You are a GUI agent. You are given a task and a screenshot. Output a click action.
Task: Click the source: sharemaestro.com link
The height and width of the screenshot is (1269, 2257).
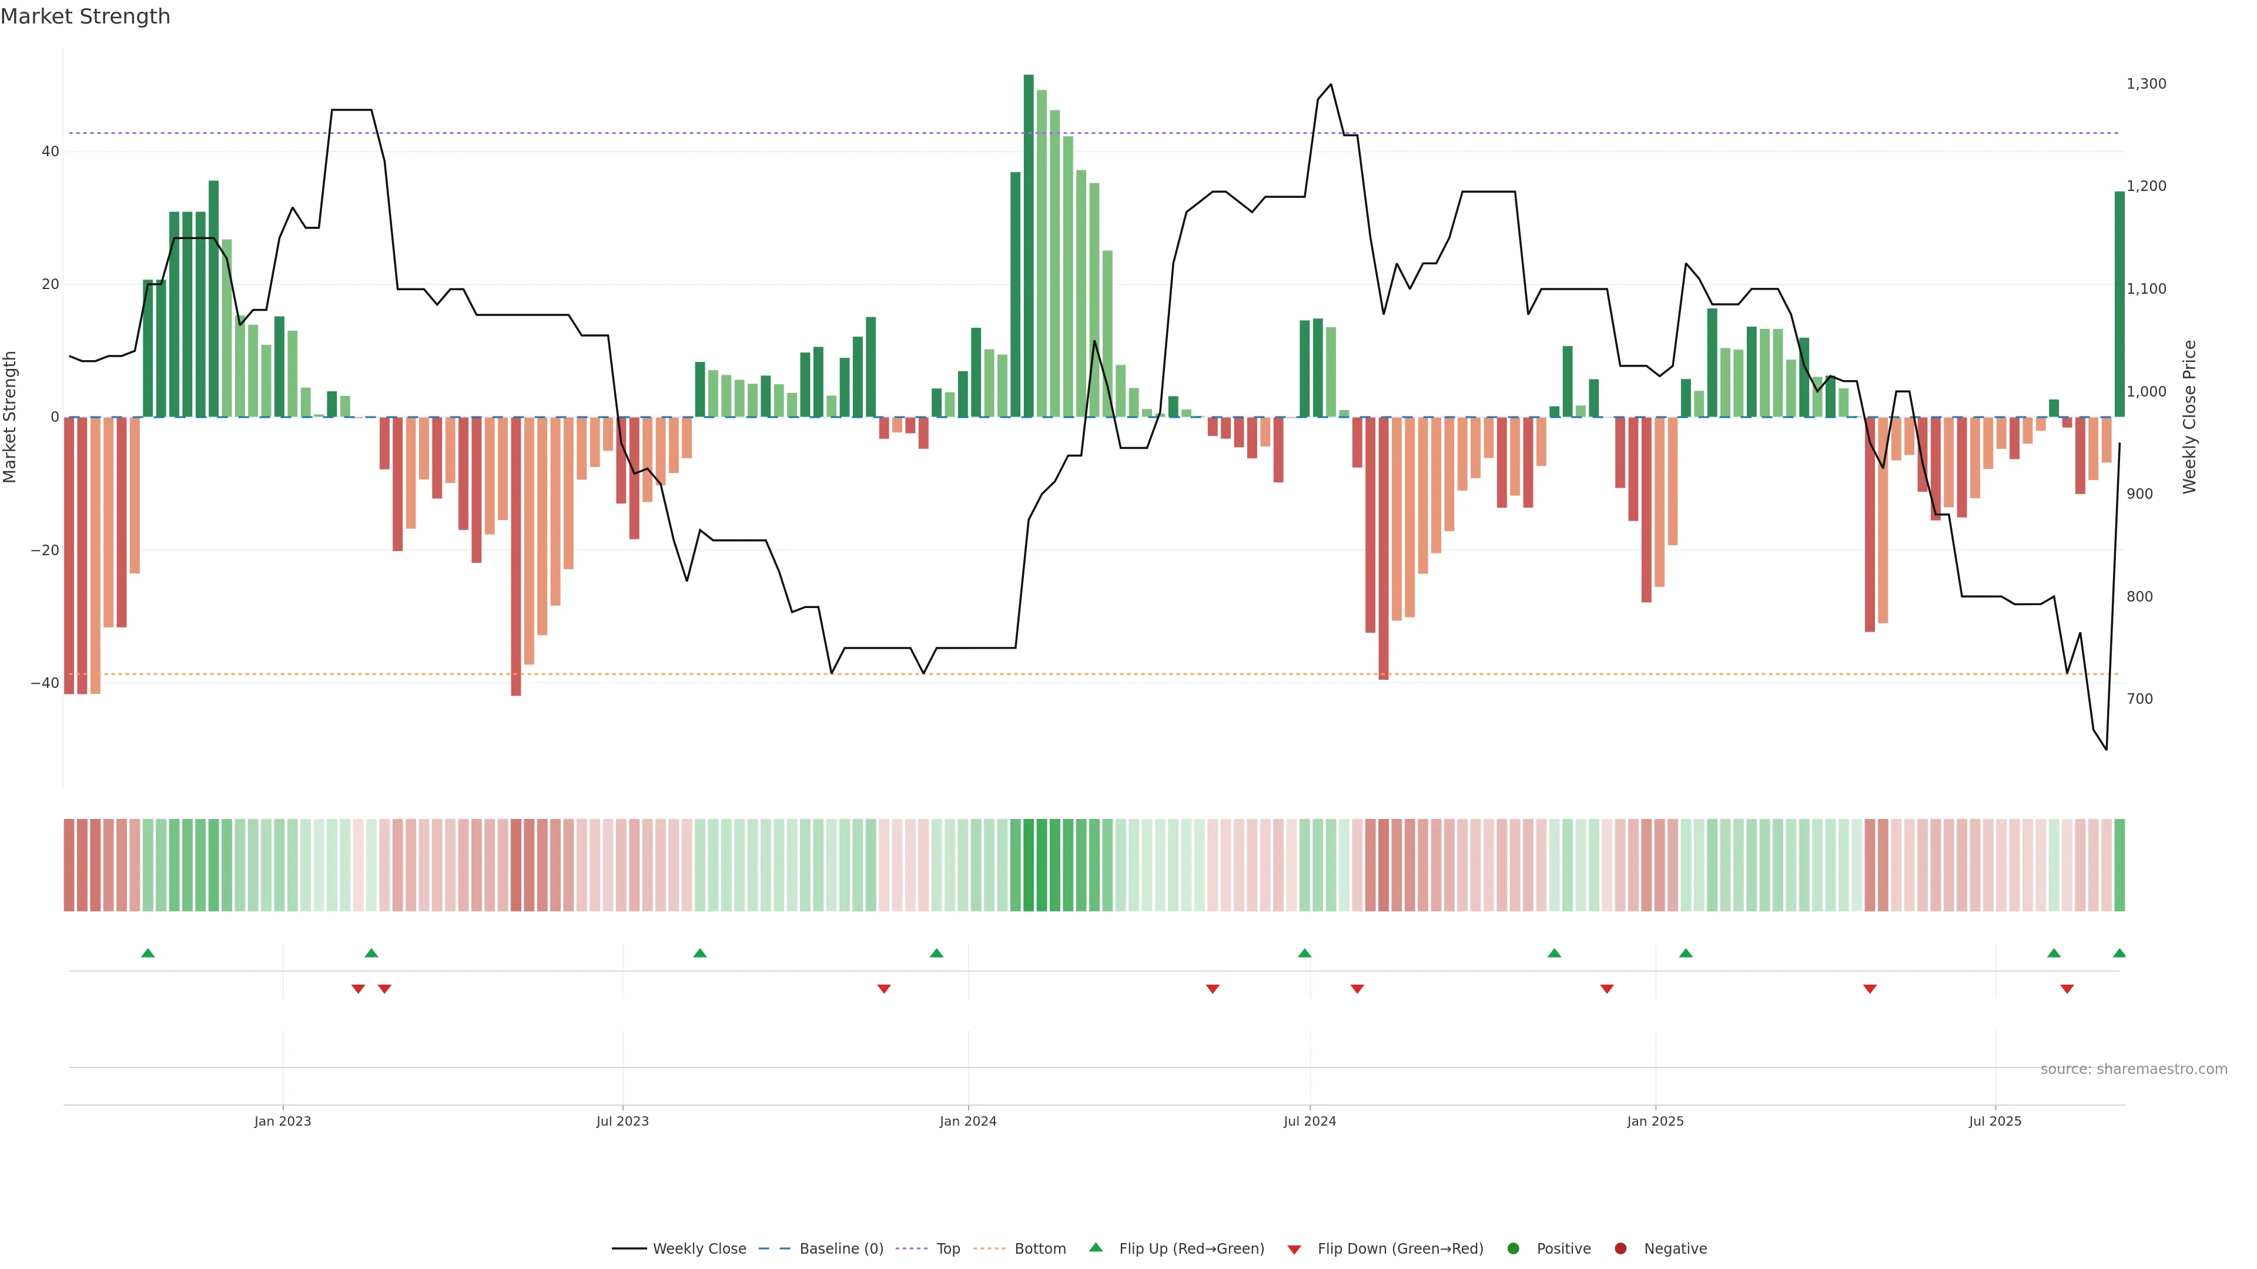pyautogui.click(x=2134, y=1069)
